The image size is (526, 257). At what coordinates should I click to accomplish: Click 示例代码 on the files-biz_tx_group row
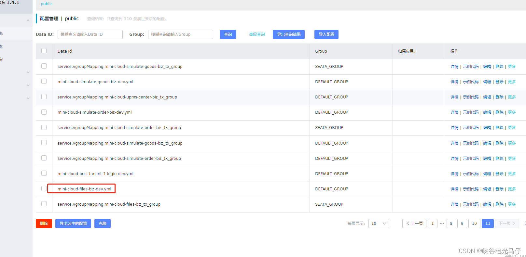click(471, 204)
